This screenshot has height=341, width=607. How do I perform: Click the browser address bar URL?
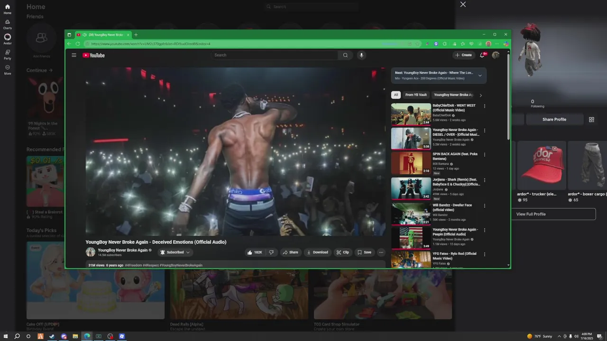pyautogui.click(x=151, y=44)
